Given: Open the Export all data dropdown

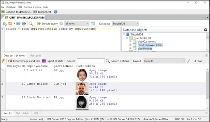Looking at the screenshot, I should (x=53, y=61).
